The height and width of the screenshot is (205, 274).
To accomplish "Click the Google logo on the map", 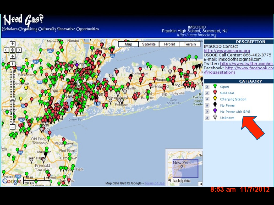I will coord(12,181).
